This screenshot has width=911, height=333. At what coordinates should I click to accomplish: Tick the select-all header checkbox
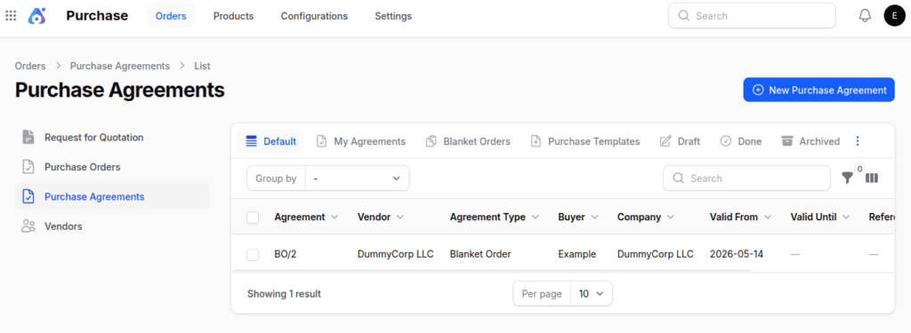253,218
